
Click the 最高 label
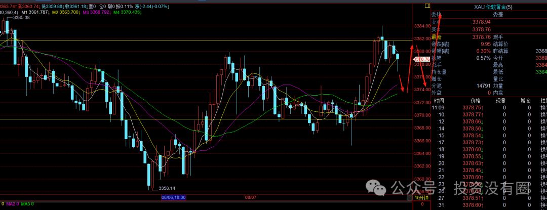498,65
